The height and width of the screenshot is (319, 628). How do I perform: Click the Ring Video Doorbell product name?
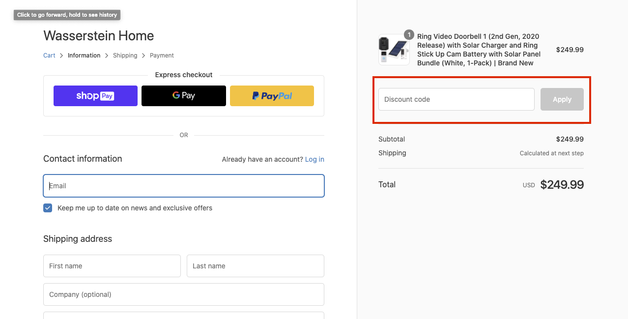tap(479, 50)
